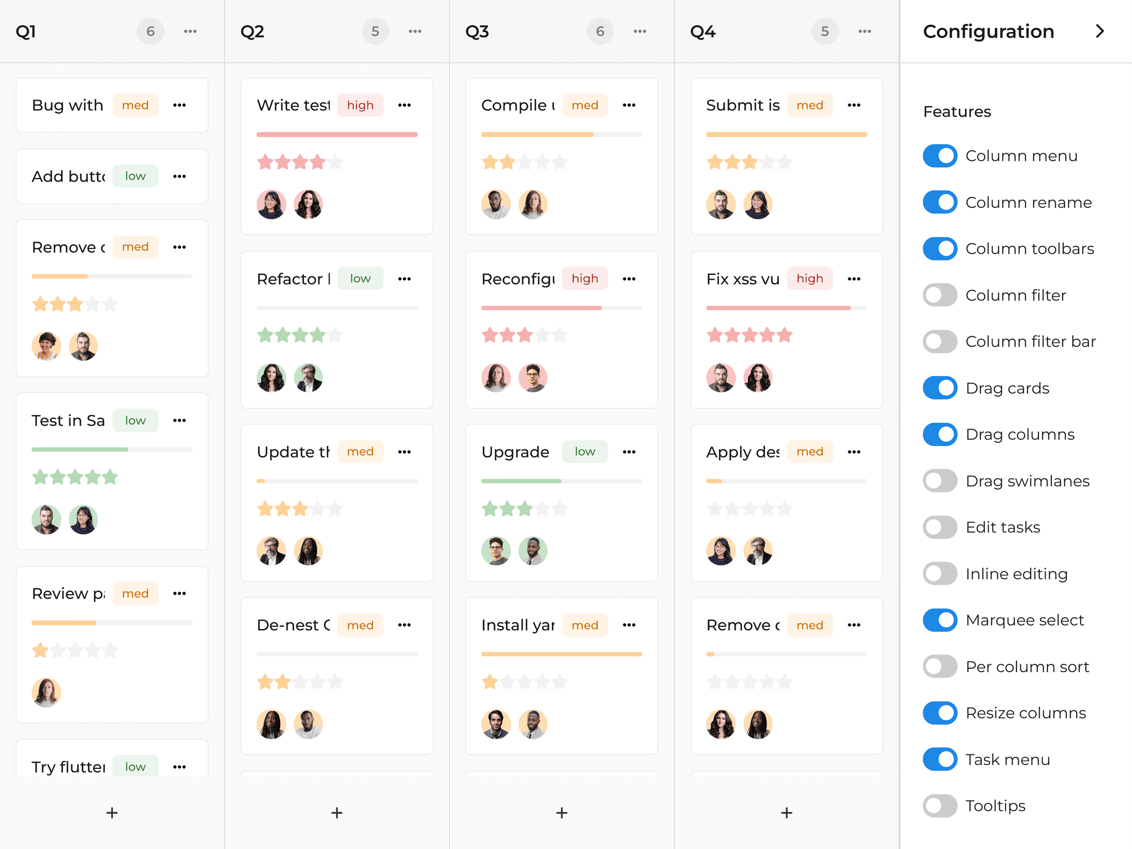Click the fifth star on 'Refactor' card
The height and width of the screenshot is (849, 1132).
coord(336,335)
